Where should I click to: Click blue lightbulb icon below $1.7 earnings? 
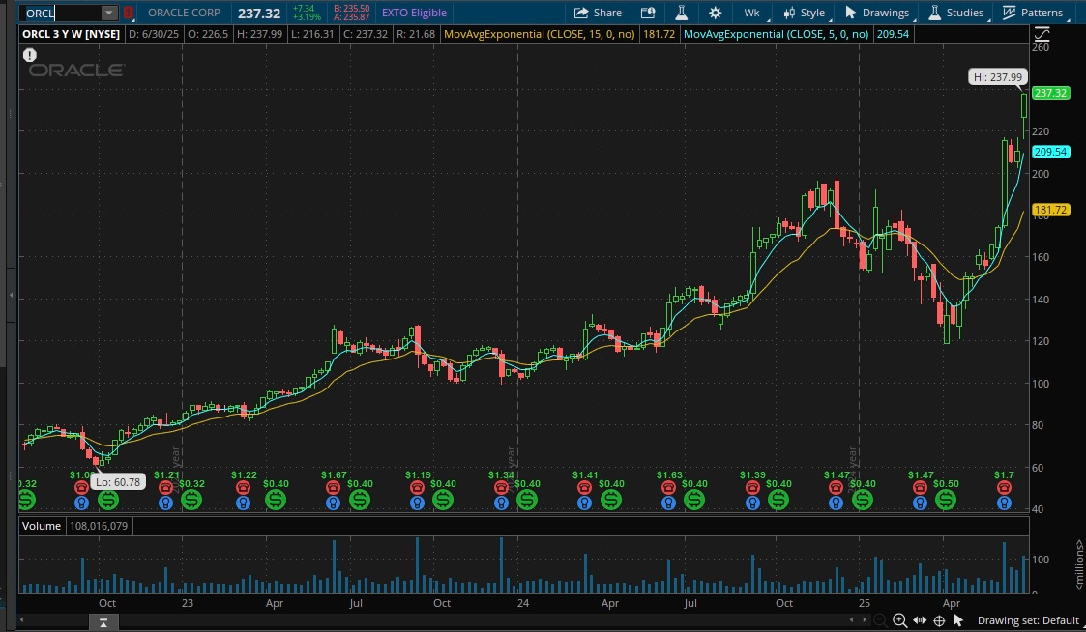click(1004, 503)
